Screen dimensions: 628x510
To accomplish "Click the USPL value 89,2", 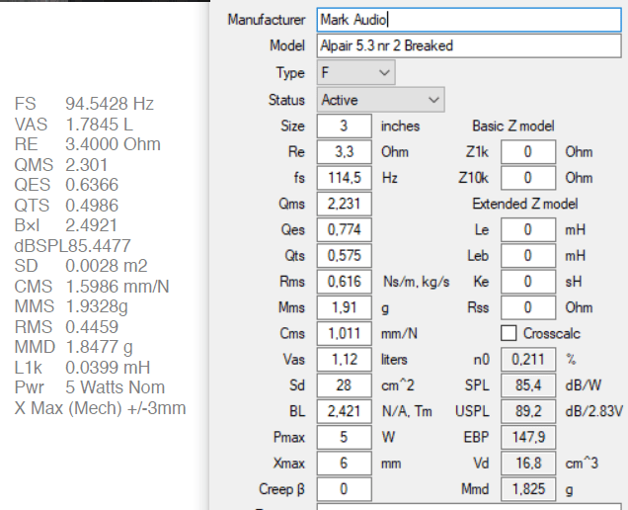I will [x=528, y=411].
